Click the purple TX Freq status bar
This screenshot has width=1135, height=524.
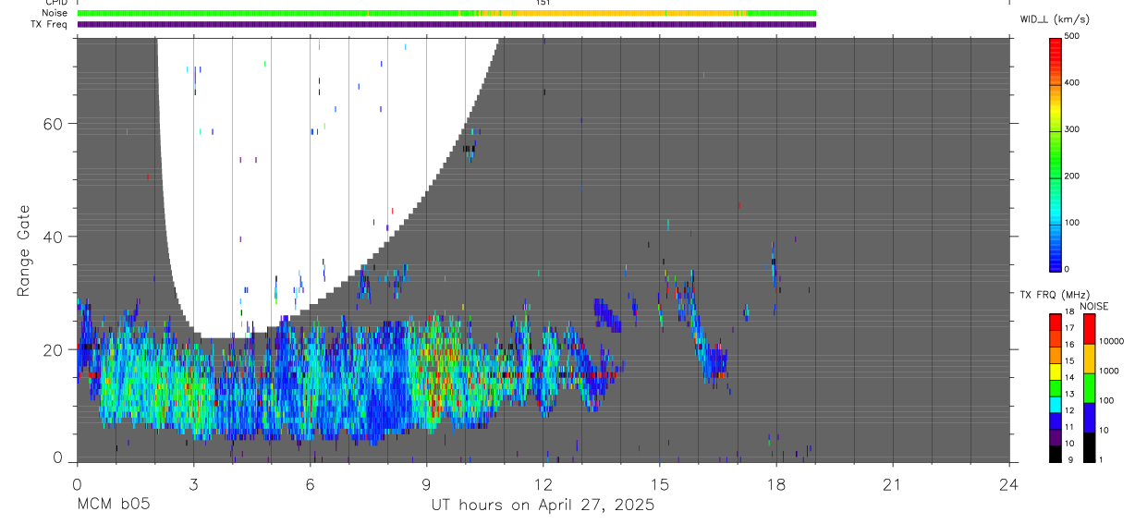(x=446, y=24)
